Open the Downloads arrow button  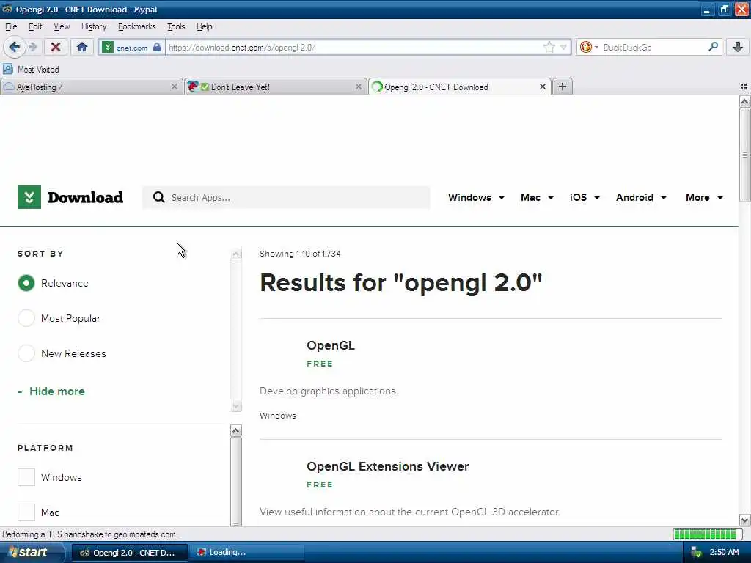(x=738, y=47)
